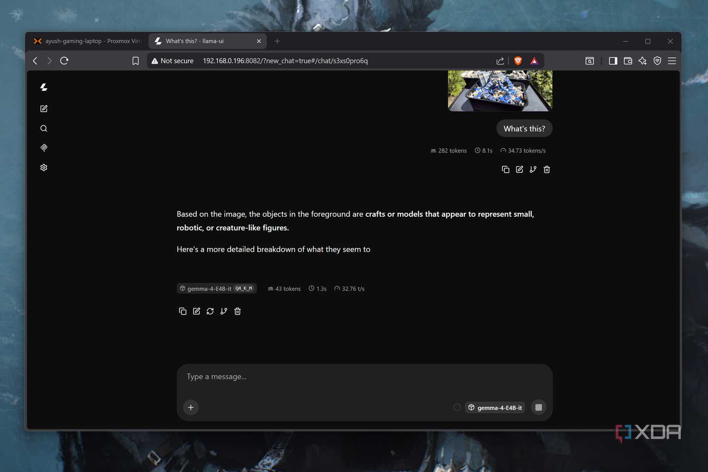Copy the assistant response
The image size is (708, 472).
pos(182,311)
